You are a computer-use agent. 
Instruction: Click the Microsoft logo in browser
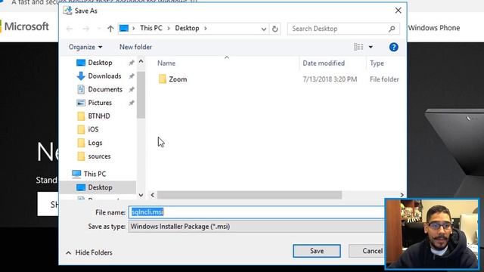pos(25,26)
